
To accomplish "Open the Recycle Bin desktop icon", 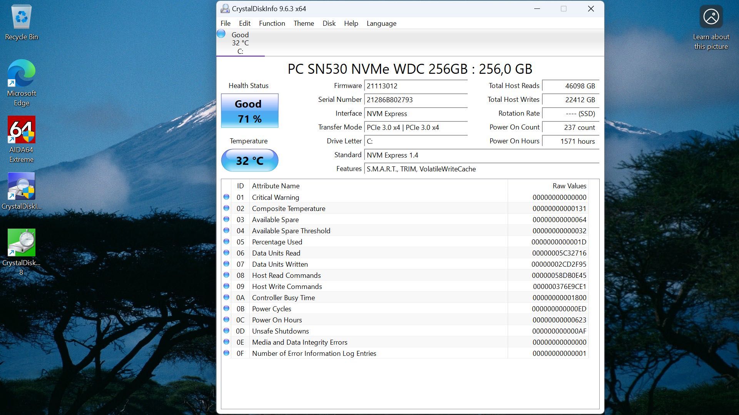I will [x=22, y=22].
